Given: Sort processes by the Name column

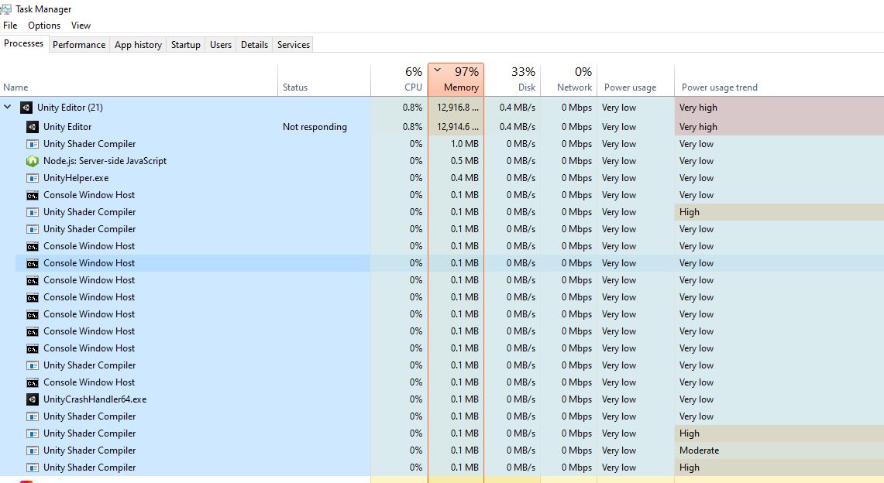Looking at the screenshot, I should 139,80.
